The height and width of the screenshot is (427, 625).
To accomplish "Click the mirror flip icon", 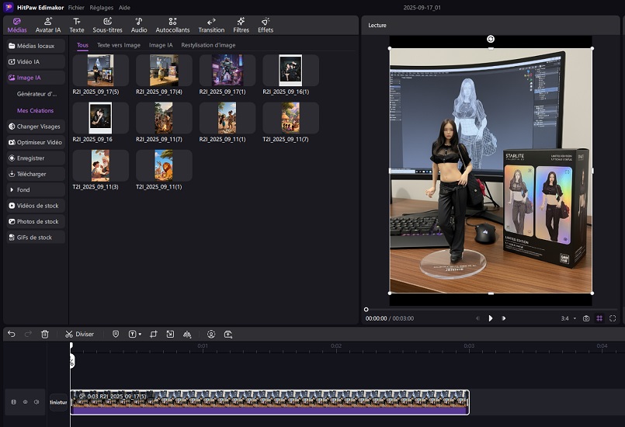I will (x=187, y=334).
